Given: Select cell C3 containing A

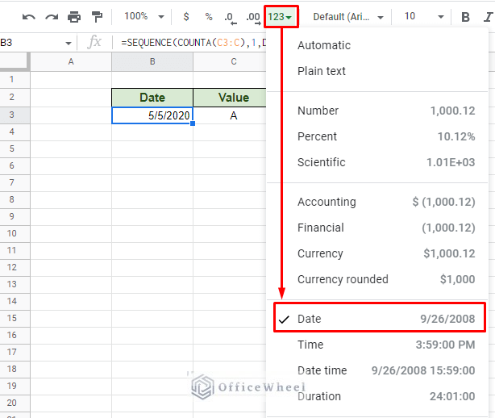Looking at the screenshot, I should 230,115.
